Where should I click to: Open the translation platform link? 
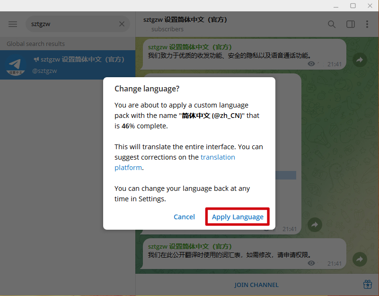click(x=218, y=157)
